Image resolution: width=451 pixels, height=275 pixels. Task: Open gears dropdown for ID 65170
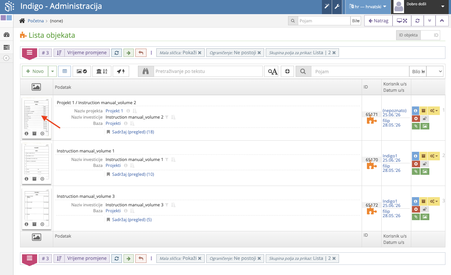[434, 156]
